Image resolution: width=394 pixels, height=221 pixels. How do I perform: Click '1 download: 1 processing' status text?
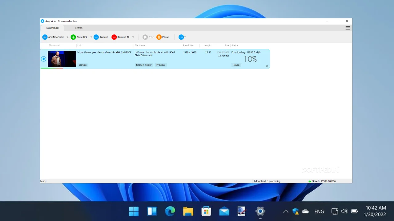pyautogui.click(x=267, y=181)
